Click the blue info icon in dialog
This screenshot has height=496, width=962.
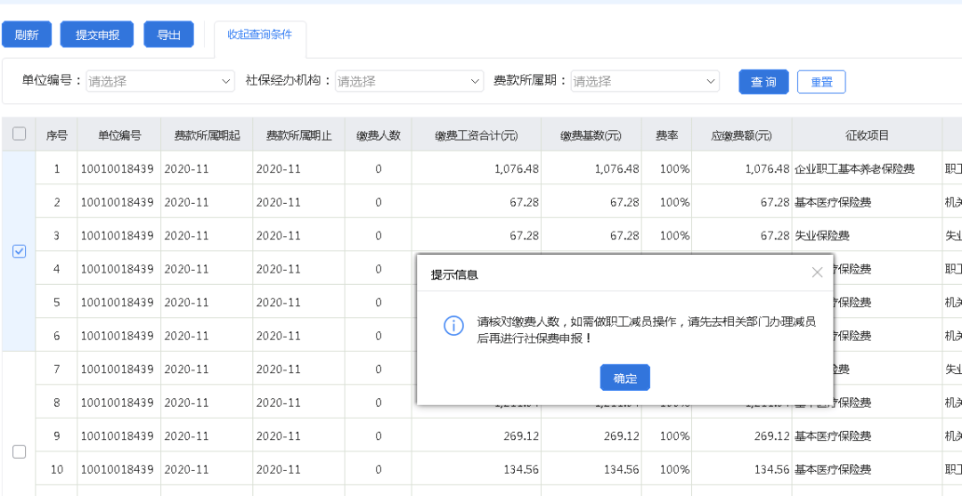click(x=453, y=326)
